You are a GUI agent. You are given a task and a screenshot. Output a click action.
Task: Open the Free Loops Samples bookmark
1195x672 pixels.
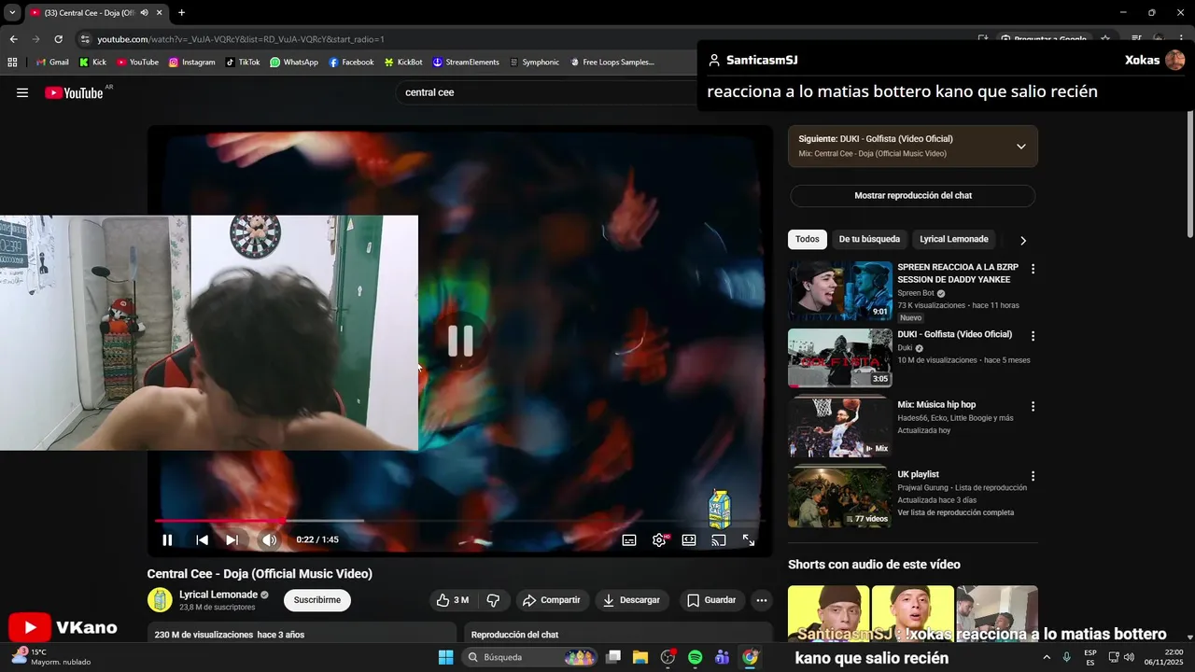[x=612, y=63]
